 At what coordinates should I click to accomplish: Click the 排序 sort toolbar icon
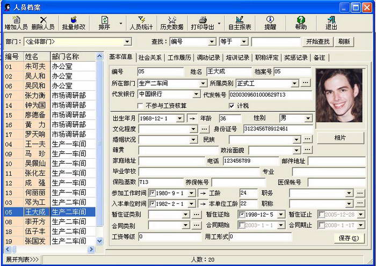tap(104, 23)
